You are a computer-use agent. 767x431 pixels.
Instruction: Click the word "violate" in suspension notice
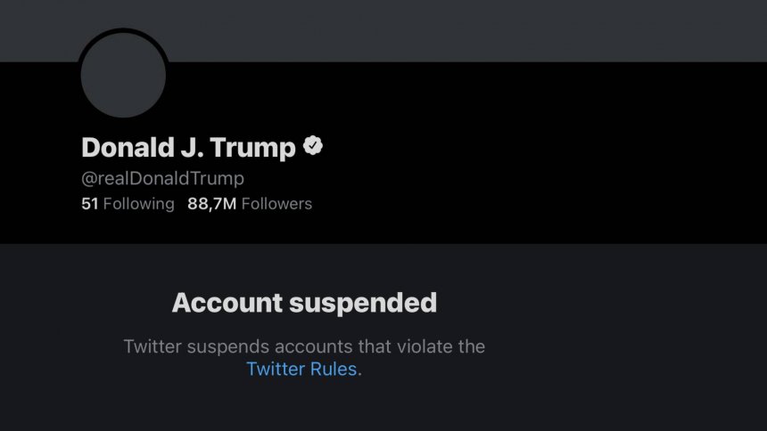(425, 346)
